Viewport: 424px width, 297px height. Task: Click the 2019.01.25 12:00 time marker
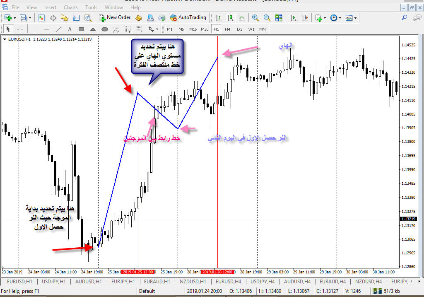[x=137, y=272]
